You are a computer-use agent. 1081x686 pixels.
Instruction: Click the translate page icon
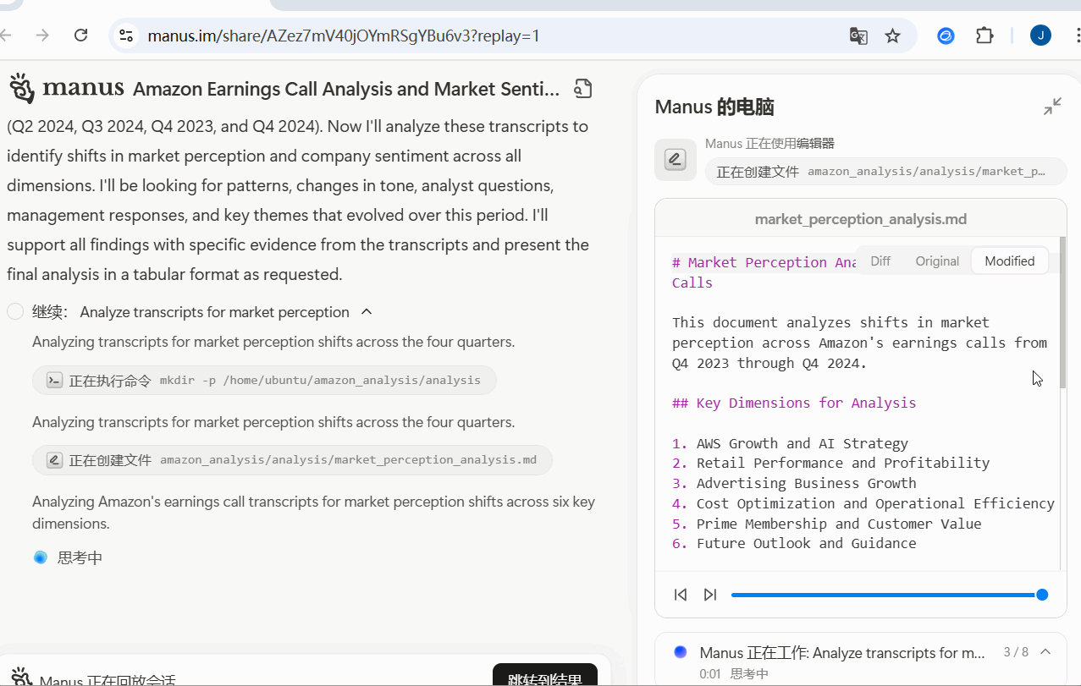coord(858,36)
